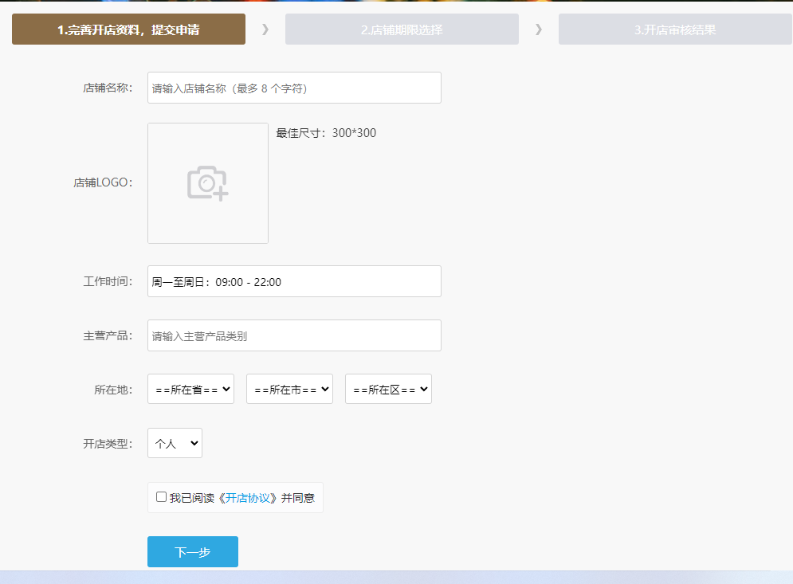793x584 pixels.
Task: Click the 开店类型 label
Action: pyautogui.click(x=107, y=444)
